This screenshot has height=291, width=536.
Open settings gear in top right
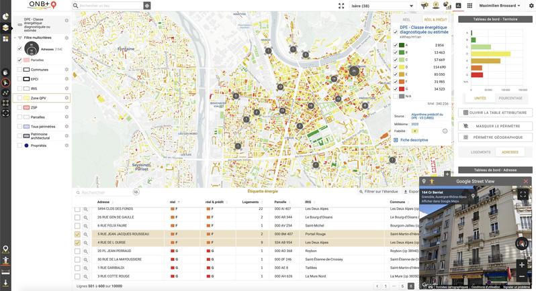pyautogui.click(x=531, y=5)
